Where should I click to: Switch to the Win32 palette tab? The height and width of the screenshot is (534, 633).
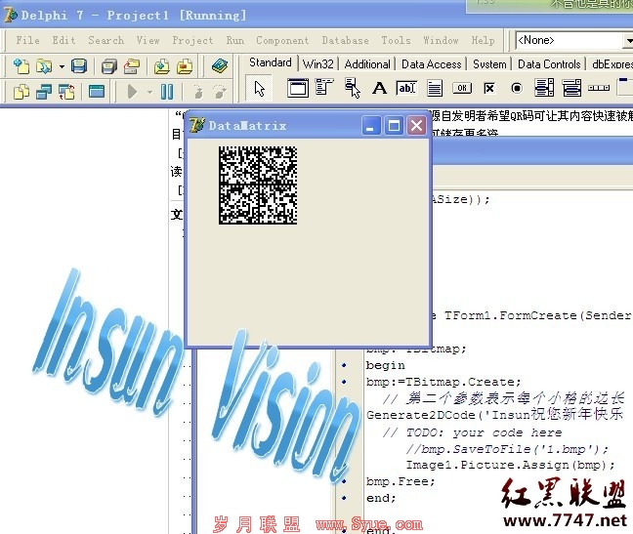click(x=318, y=64)
